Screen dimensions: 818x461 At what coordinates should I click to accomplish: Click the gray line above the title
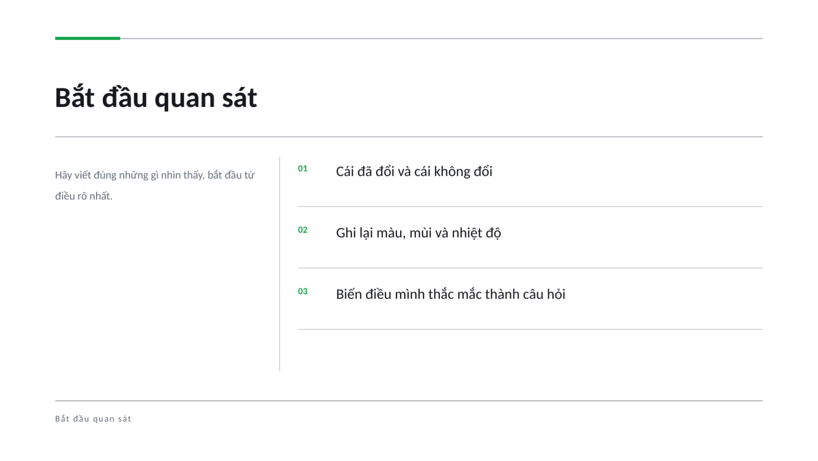pos(441,38)
